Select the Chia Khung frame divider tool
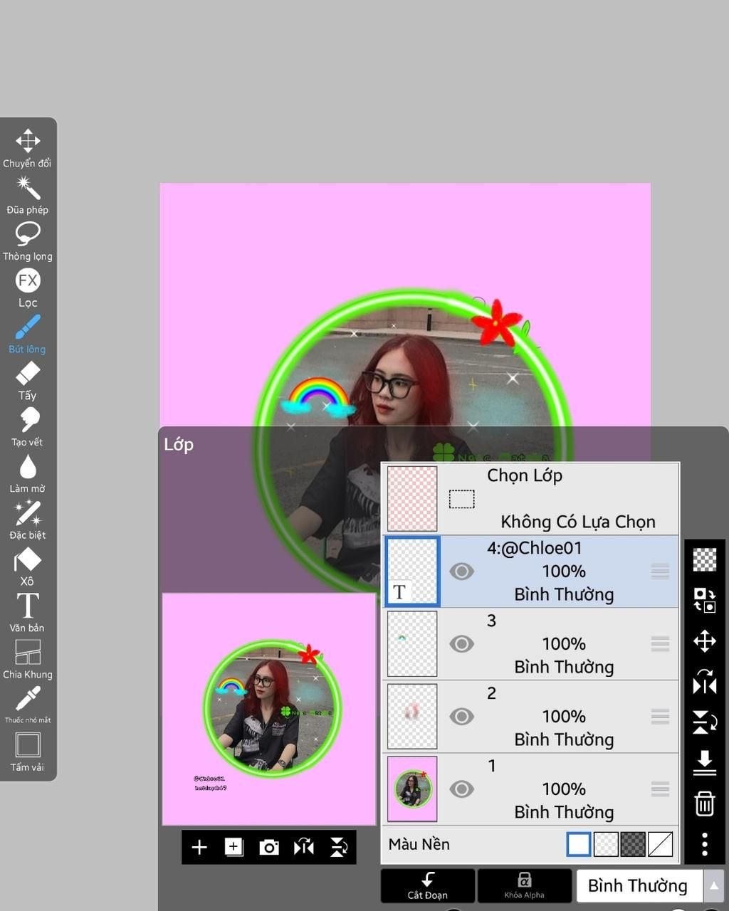 pos(28,659)
